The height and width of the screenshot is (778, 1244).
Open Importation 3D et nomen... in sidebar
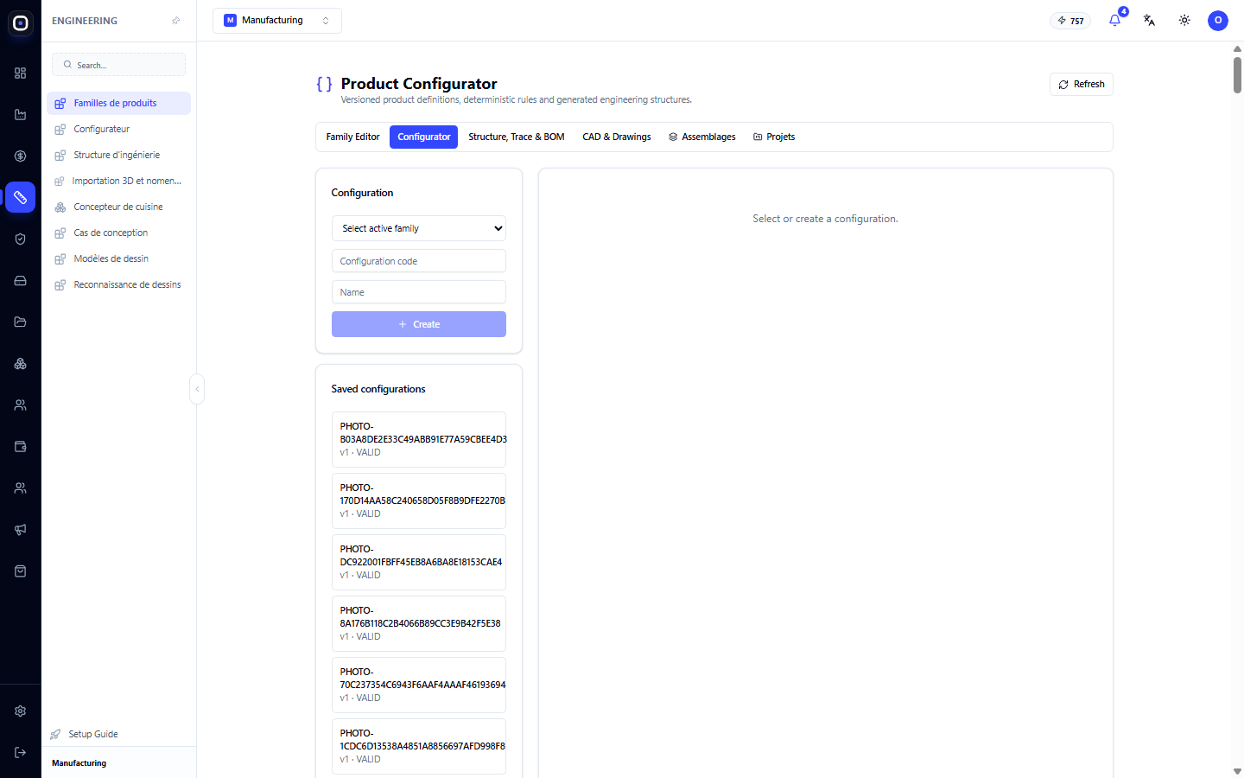(119, 181)
